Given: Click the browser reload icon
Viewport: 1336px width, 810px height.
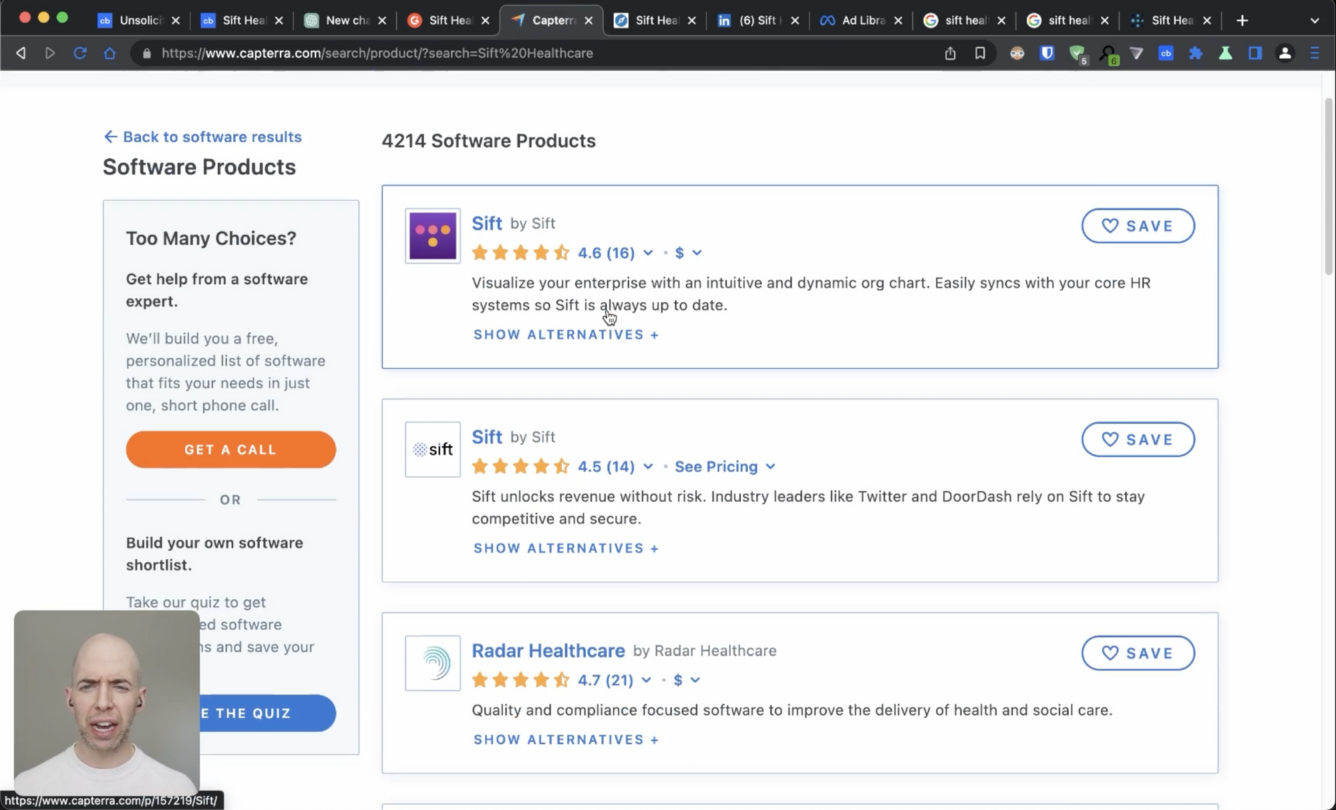Looking at the screenshot, I should coord(79,53).
